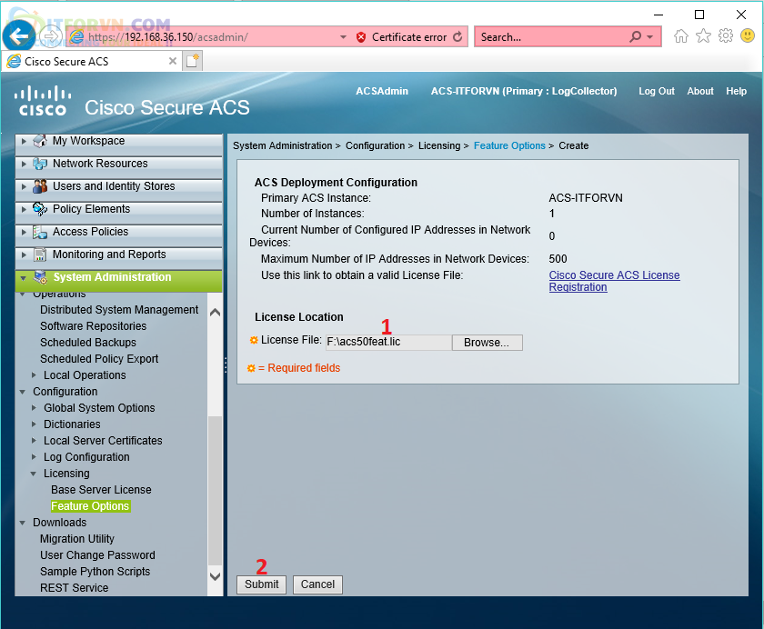This screenshot has width=764, height=629.
Task: Open the address bar URL dropdown arrow
Action: pos(343,37)
